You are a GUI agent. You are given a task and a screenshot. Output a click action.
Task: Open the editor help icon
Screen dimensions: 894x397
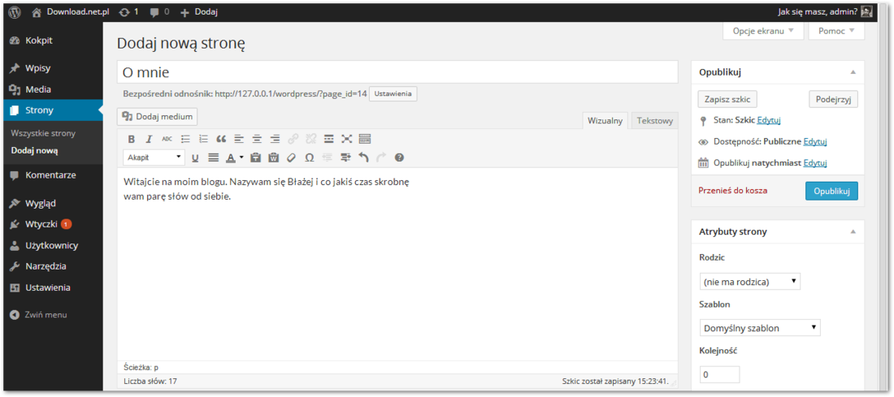399,158
